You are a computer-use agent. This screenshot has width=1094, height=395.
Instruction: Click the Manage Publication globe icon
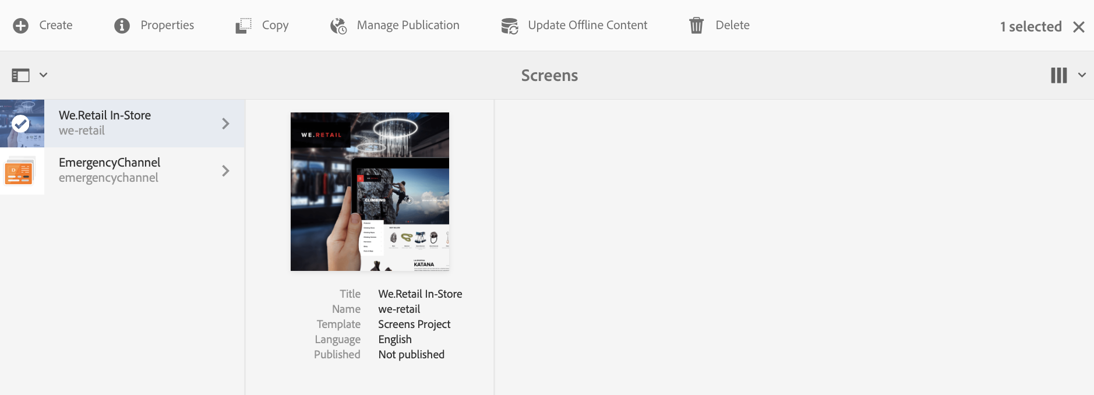point(338,26)
